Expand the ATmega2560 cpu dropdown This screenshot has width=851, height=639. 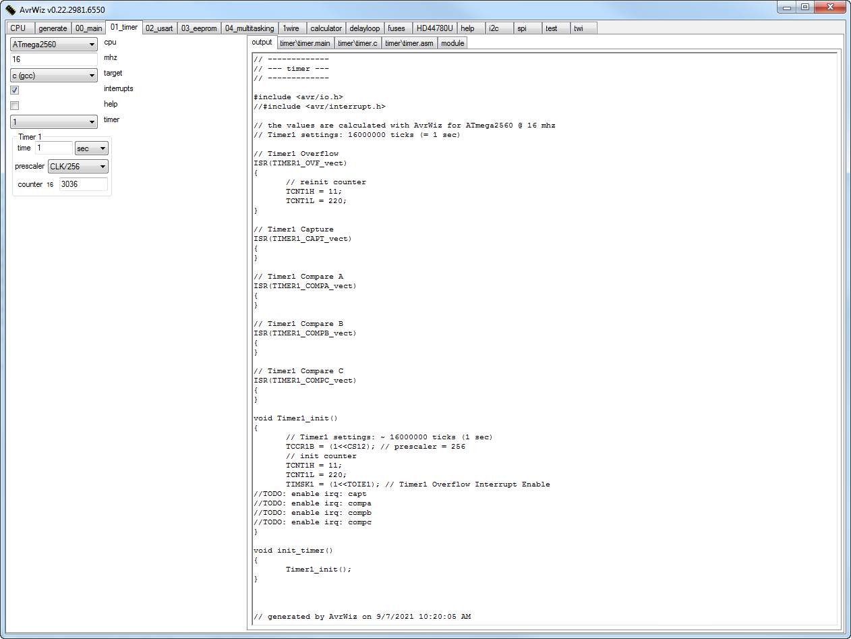(54, 45)
